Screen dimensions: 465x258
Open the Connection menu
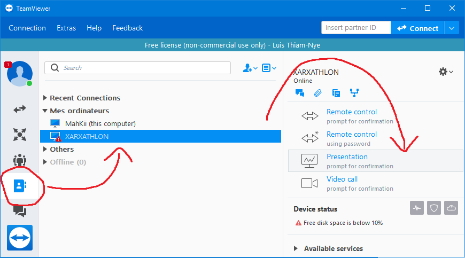(x=27, y=28)
